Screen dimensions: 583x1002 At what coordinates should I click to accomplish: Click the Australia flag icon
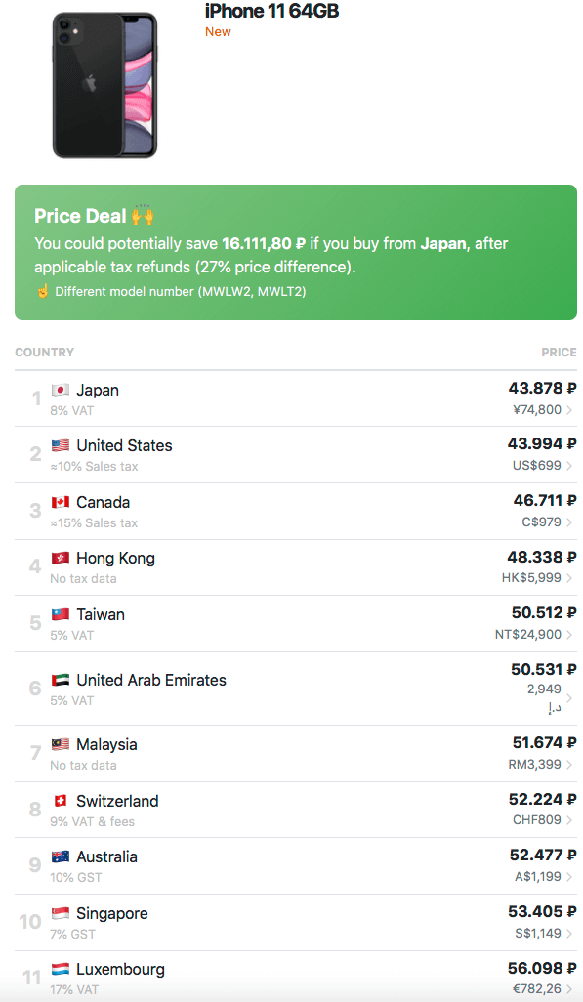pos(61,856)
